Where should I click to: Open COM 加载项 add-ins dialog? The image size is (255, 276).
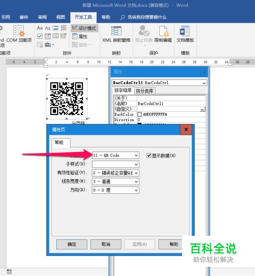point(19,34)
